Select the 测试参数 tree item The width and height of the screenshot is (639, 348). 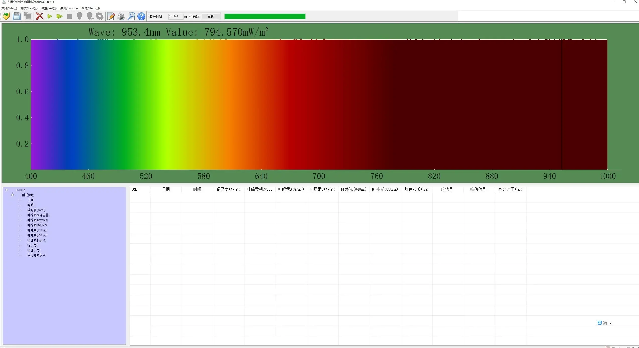(28, 195)
